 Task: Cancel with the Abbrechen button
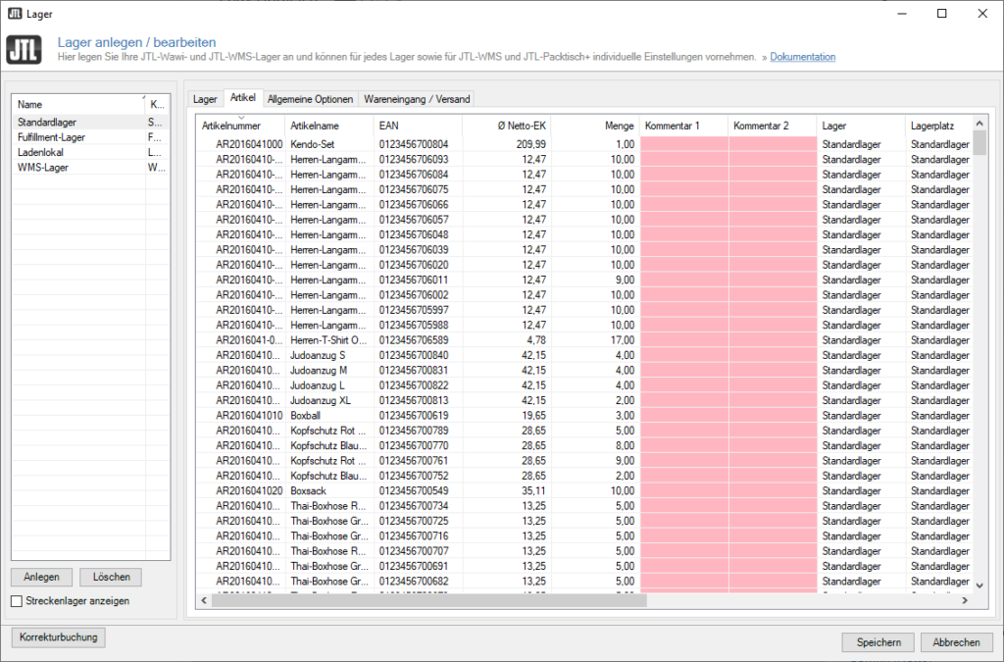(x=956, y=642)
